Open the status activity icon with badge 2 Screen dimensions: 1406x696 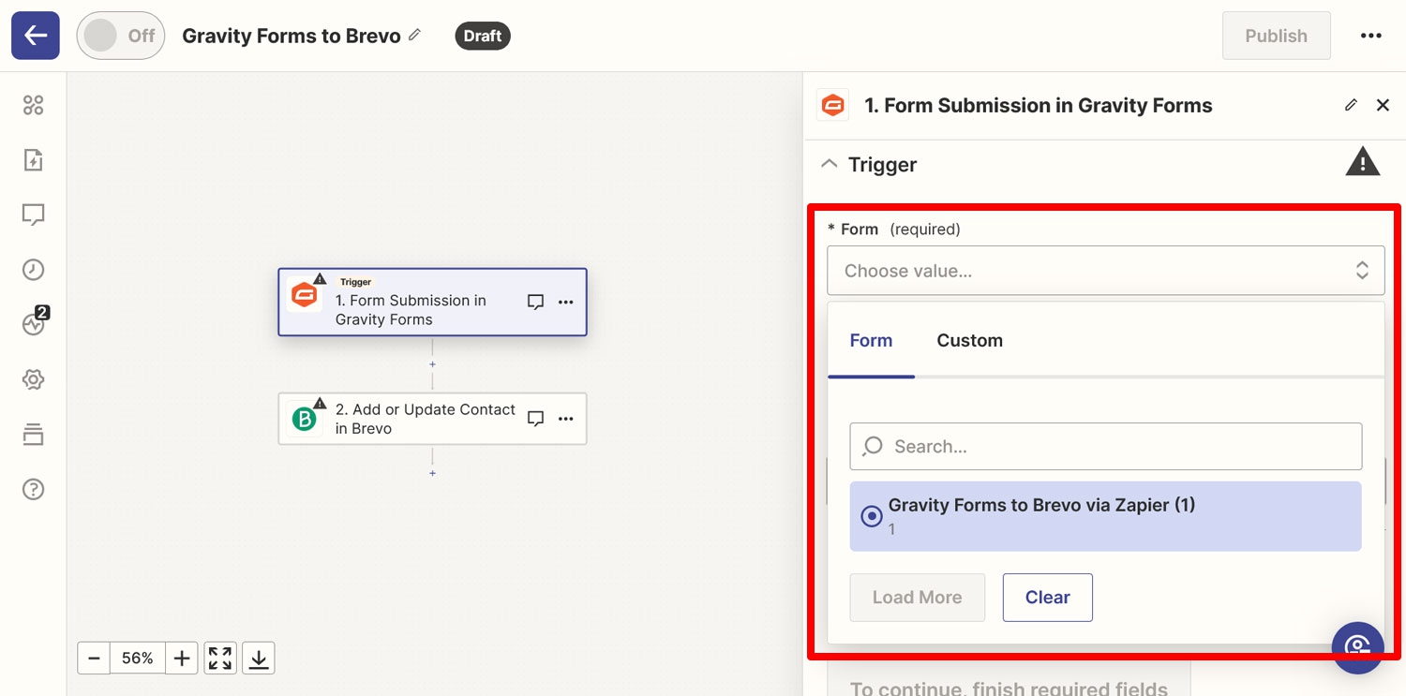34,322
